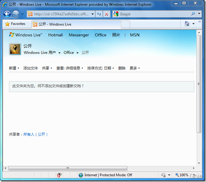The image size is (206, 182).
Task: Minimize the Internet Explorer window
Action: 176,3
